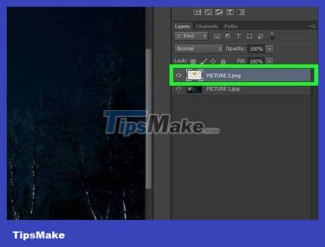Click the Fill label
325x247 pixels.
click(241, 61)
